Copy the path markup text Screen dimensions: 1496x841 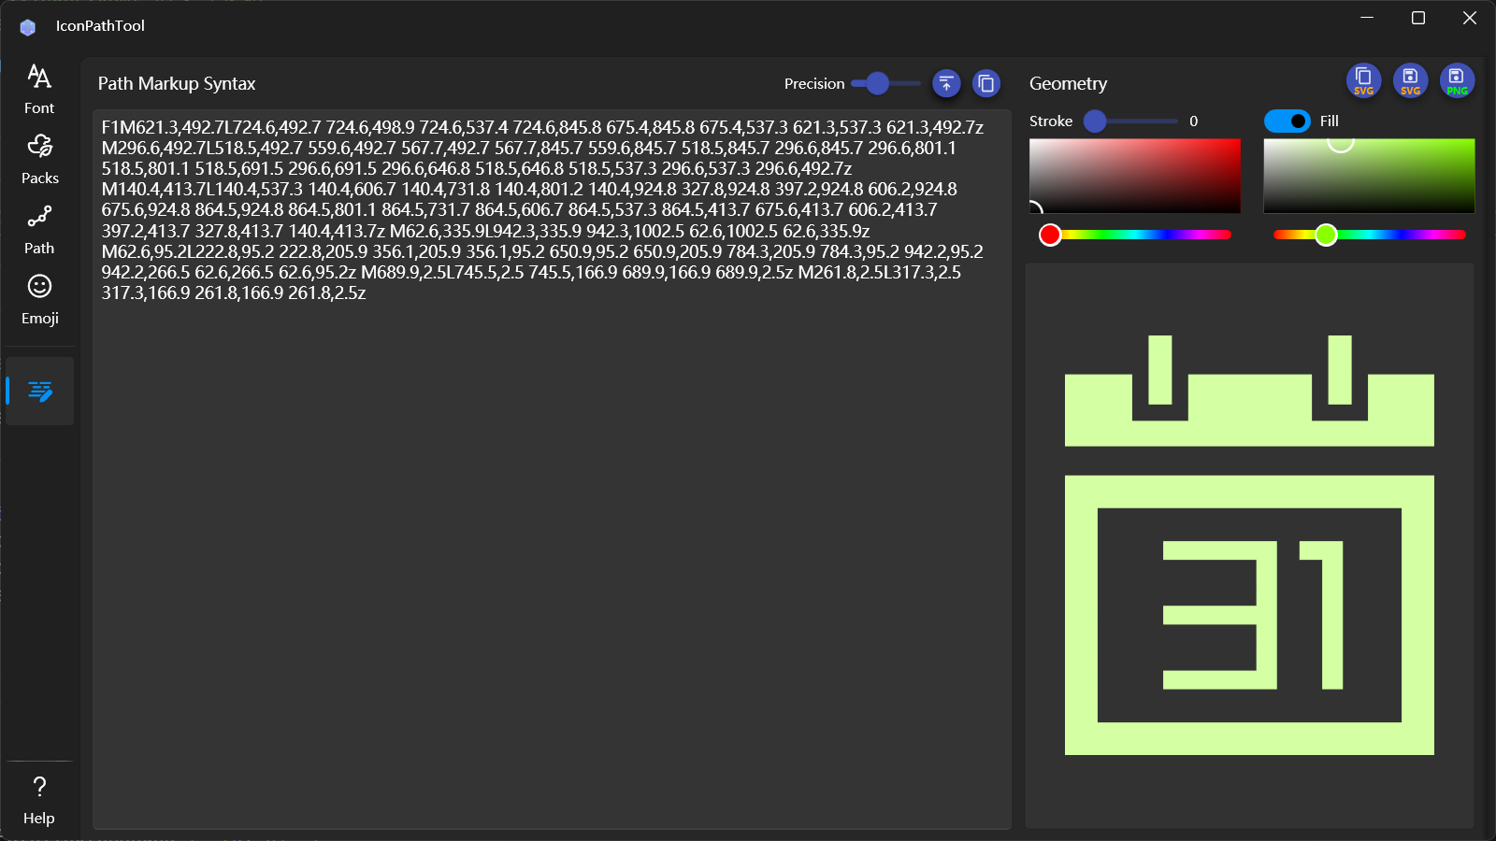[986, 83]
